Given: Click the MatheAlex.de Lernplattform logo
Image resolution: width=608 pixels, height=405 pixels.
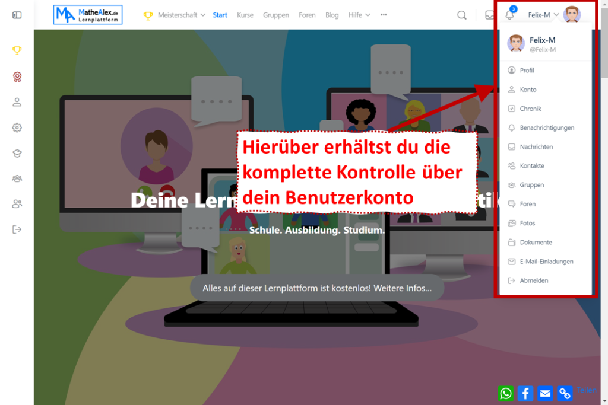Looking at the screenshot, I should tap(88, 15).
